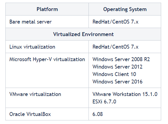Select the VMware virtualization cell

tap(47, 98)
